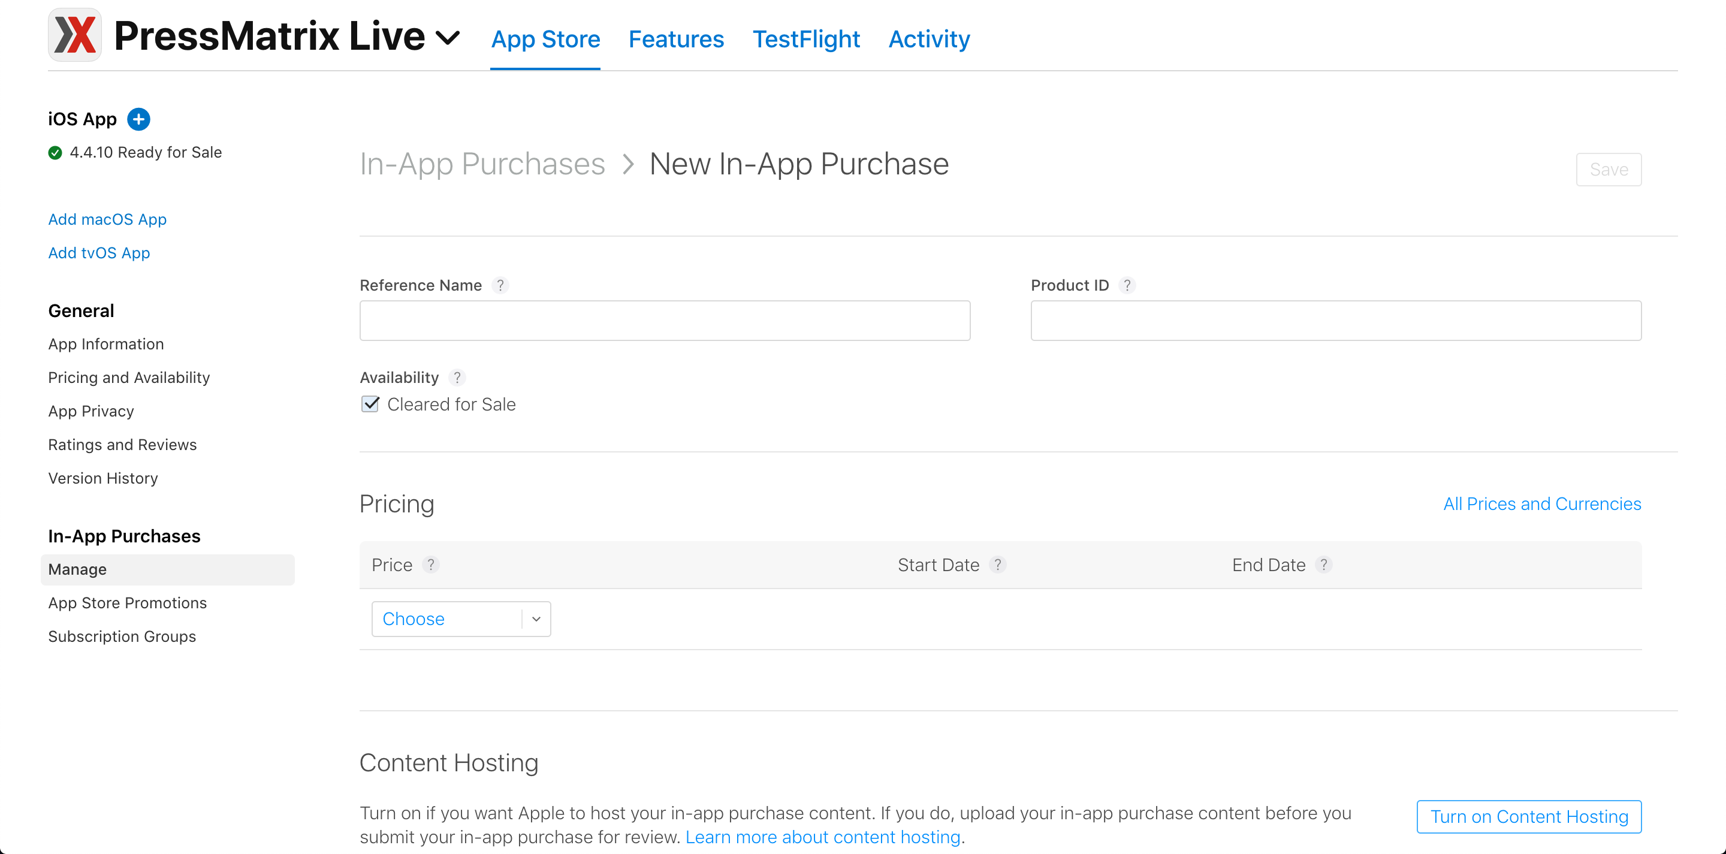Open Pricing and Availability in sidebar
Viewport: 1726px width, 854px height.
pyautogui.click(x=129, y=378)
